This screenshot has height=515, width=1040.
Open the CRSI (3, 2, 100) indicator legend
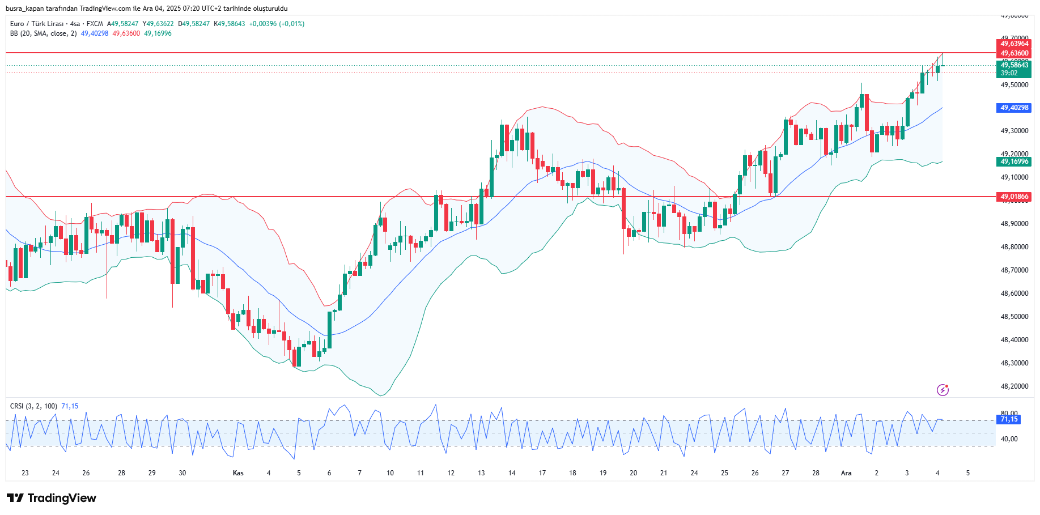tap(33, 406)
